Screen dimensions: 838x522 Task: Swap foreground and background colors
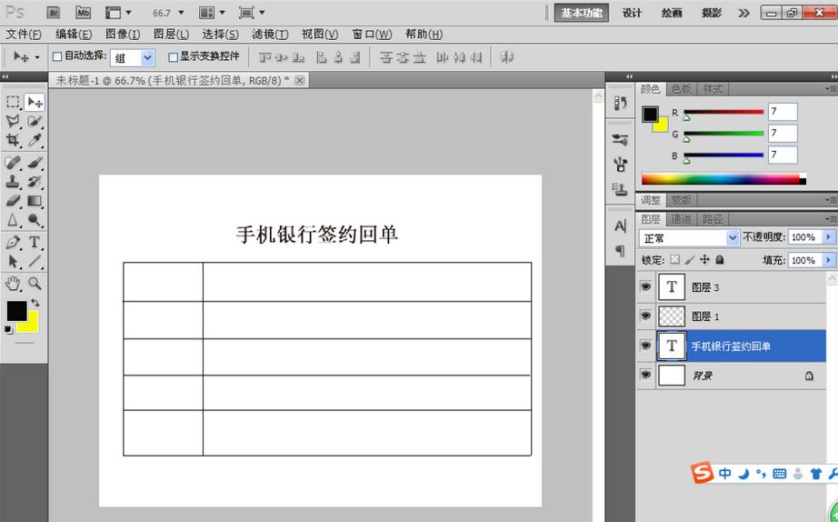point(35,303)
